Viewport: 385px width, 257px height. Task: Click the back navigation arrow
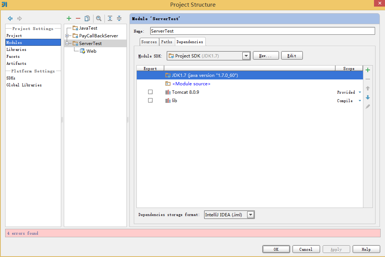click(10, 18)
